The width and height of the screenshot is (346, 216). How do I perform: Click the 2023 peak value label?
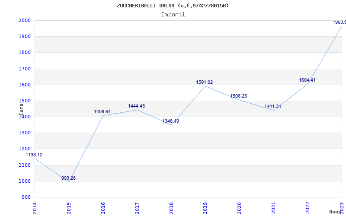click(x=340, y=22)
